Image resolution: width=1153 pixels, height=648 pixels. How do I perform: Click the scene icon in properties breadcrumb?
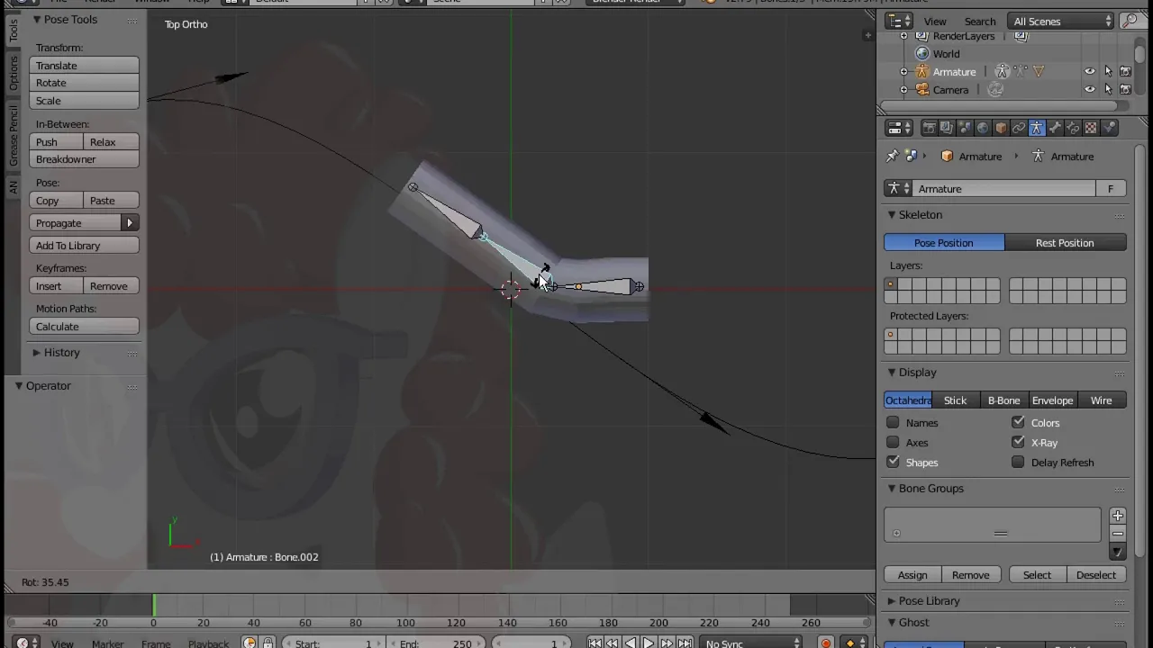(911, 156)
